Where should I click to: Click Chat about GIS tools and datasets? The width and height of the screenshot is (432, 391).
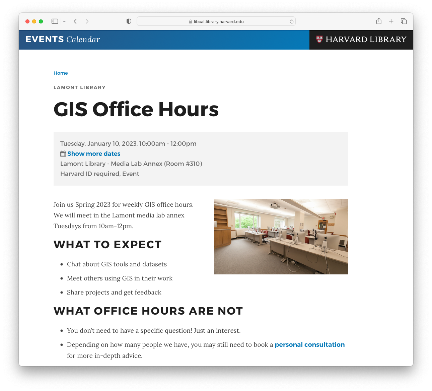click(117, 264)
